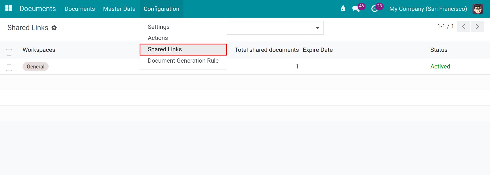Screen dimensions: 490x175
Task: Expand the search options dropdown arrow
Action: (x=317, y=28)
